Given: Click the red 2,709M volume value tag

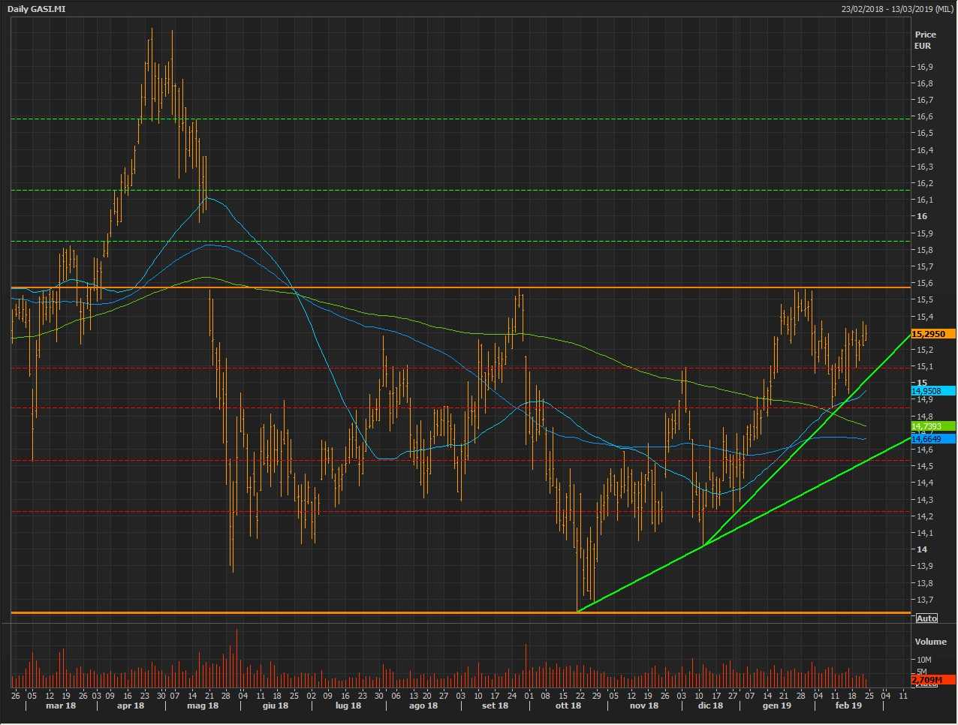Looking at the screenshot, I should pyautogui.click(x=932, y=680).
